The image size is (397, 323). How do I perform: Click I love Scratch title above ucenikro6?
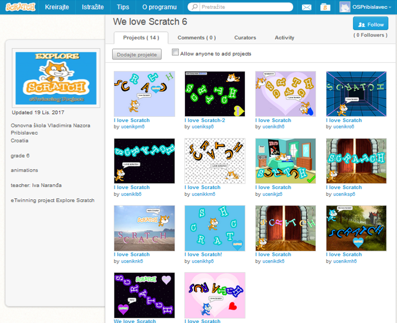pos(344,121)
